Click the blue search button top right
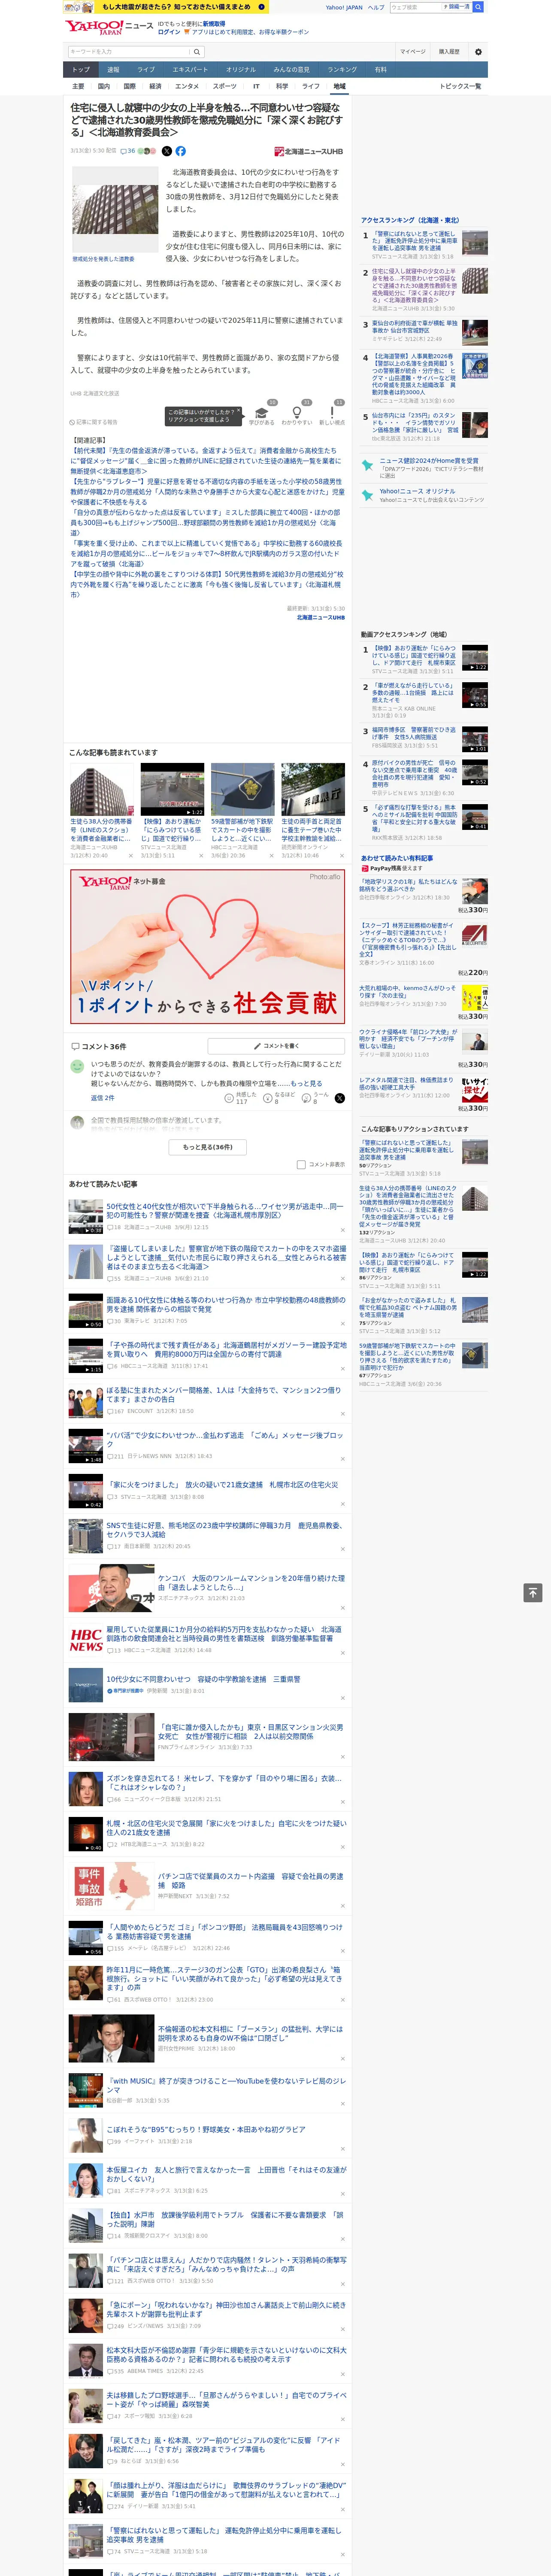551x2576 pixels. 478,7
